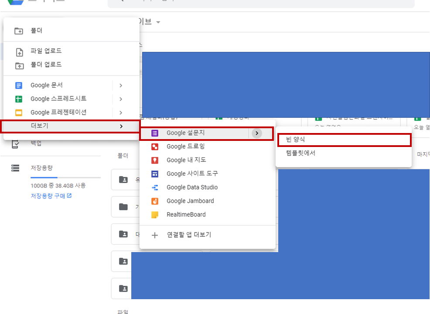Image resolution: width=430 pixels, height=314 pixels.
Task: Click the Google Docs blue icon
Action: click(19, 85)
